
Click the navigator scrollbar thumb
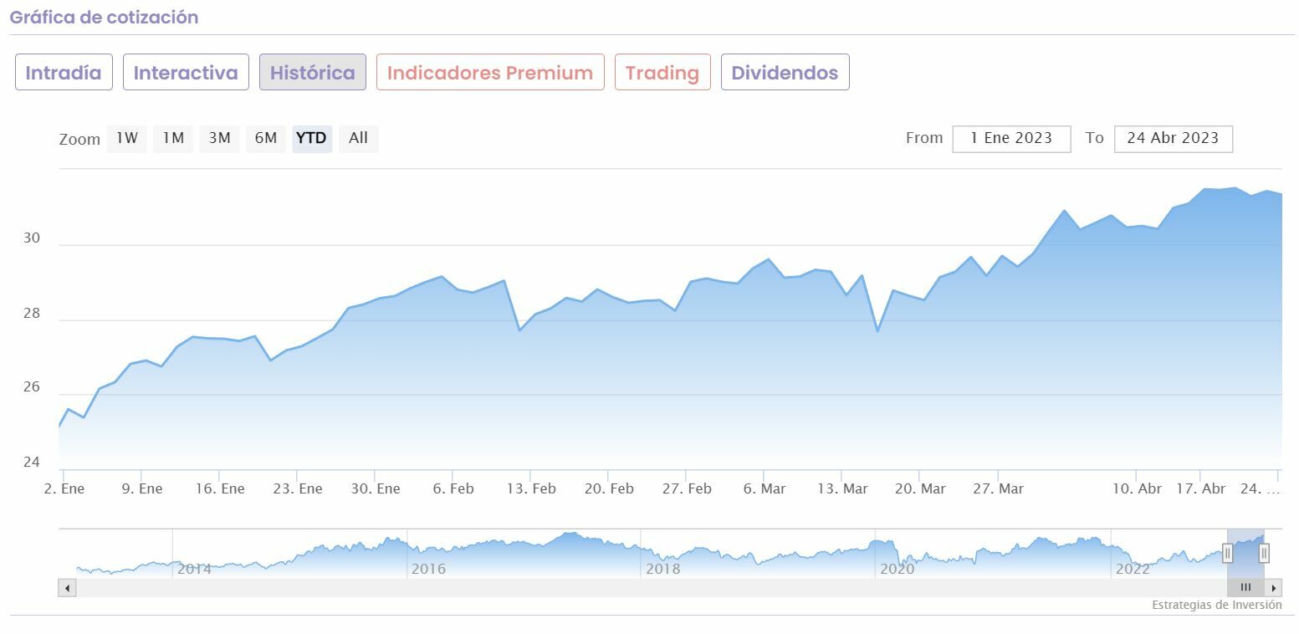(1245, 588)
